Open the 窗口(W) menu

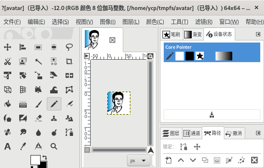point(229,22)
